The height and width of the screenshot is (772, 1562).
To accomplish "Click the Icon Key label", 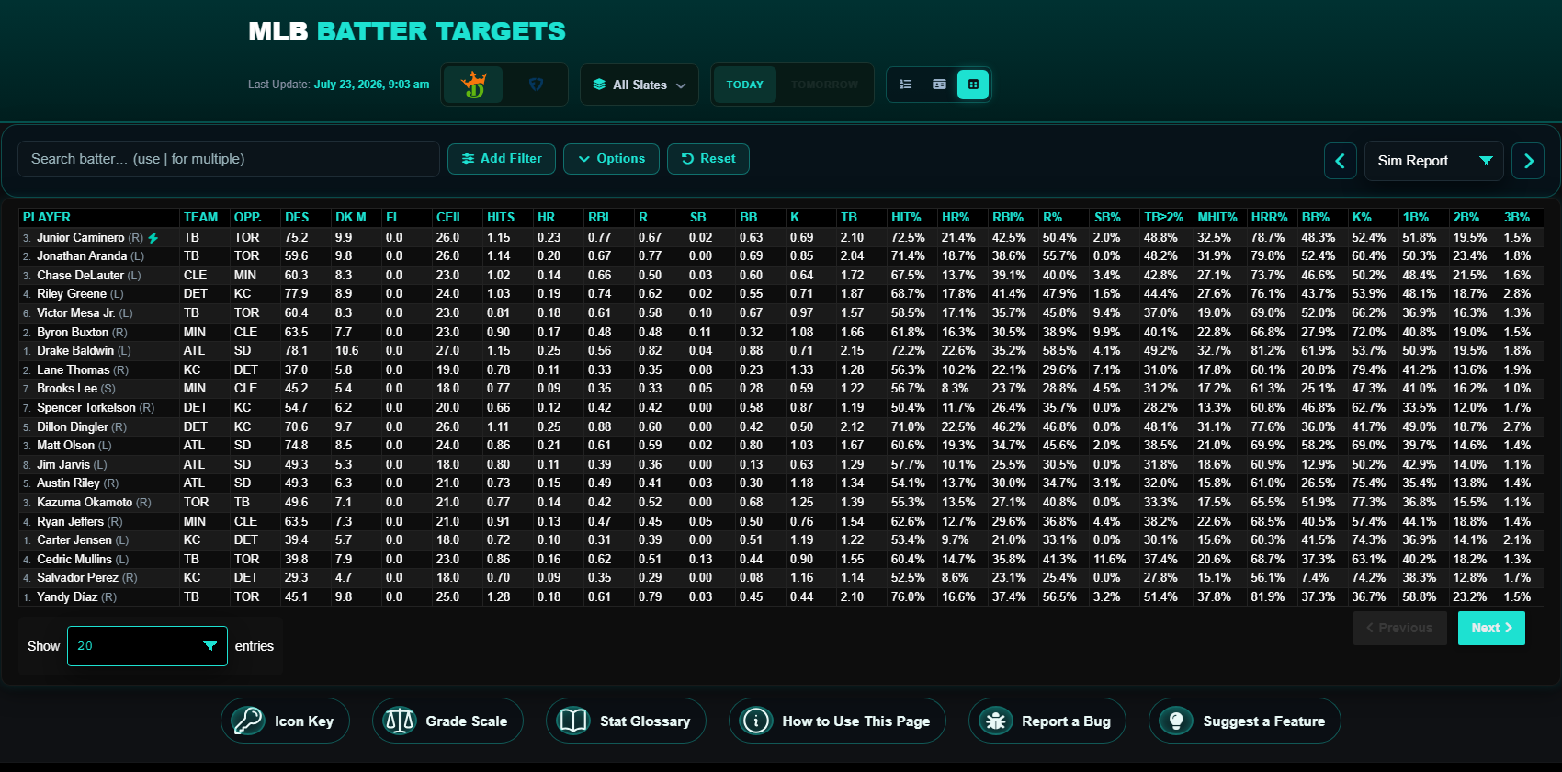I will (x=304, y=721).
